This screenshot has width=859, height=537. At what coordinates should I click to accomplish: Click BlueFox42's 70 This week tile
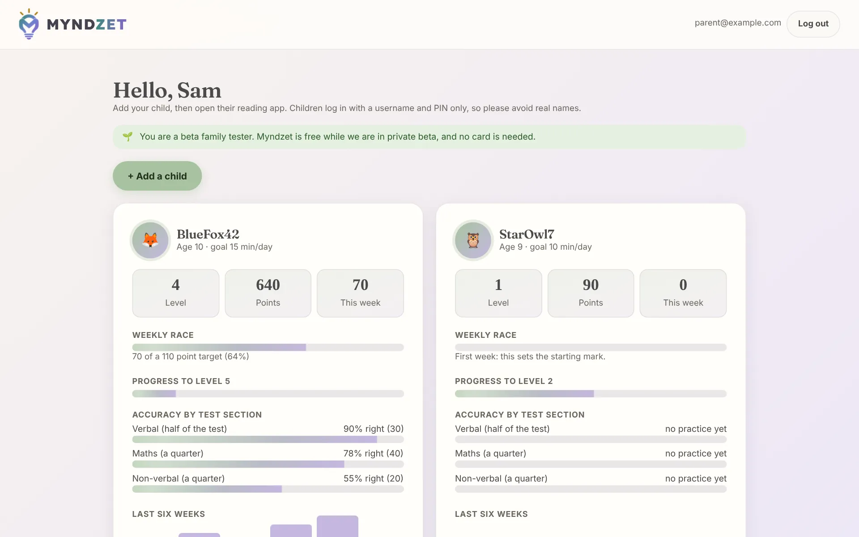click(x=360, y=293)
